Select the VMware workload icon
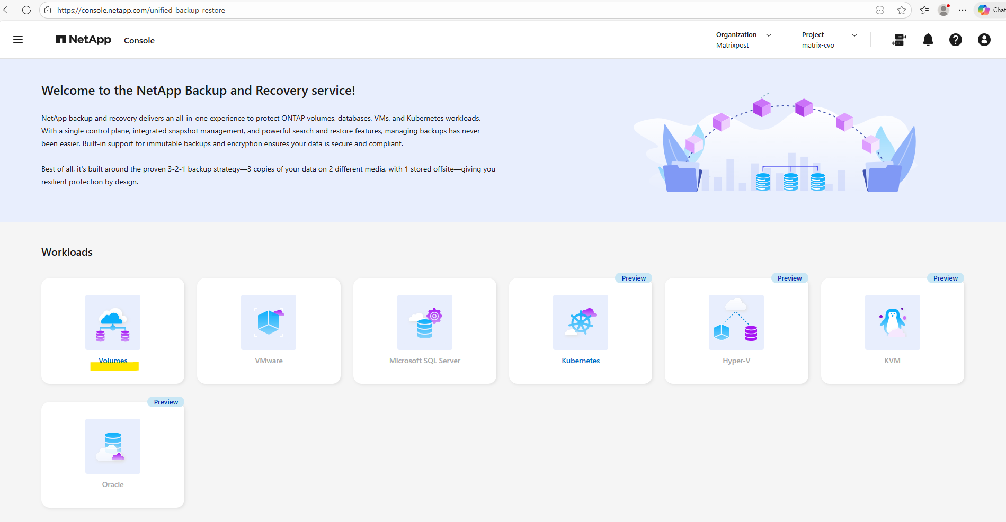This screenshot has width=1006, height=522. pos(269,322)
